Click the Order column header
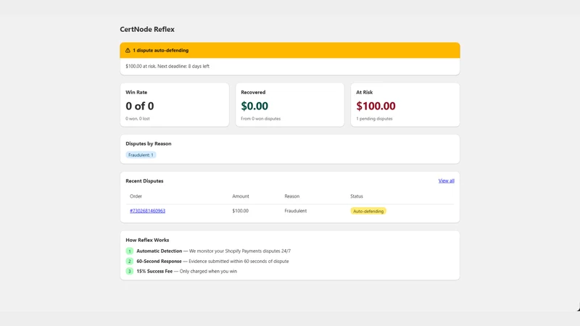This screenshot has height=326, width=580. (x=136, y=196)
